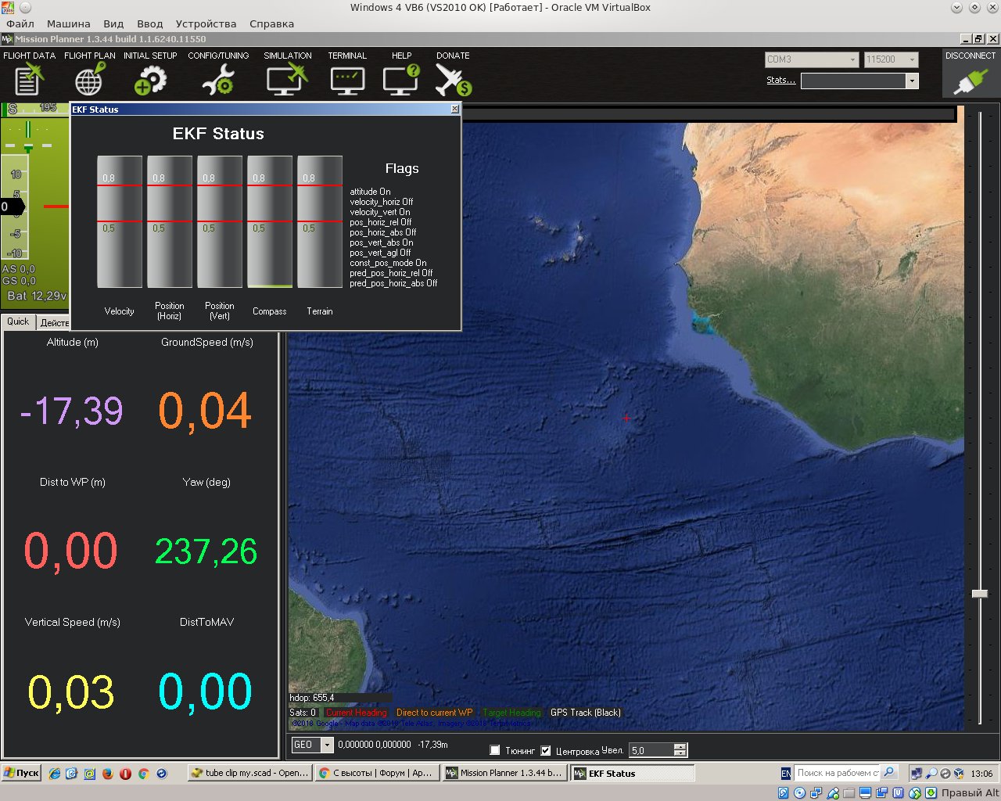
Task: Enable the Тюнинг checkbox
Action: [x=495, y=750]
